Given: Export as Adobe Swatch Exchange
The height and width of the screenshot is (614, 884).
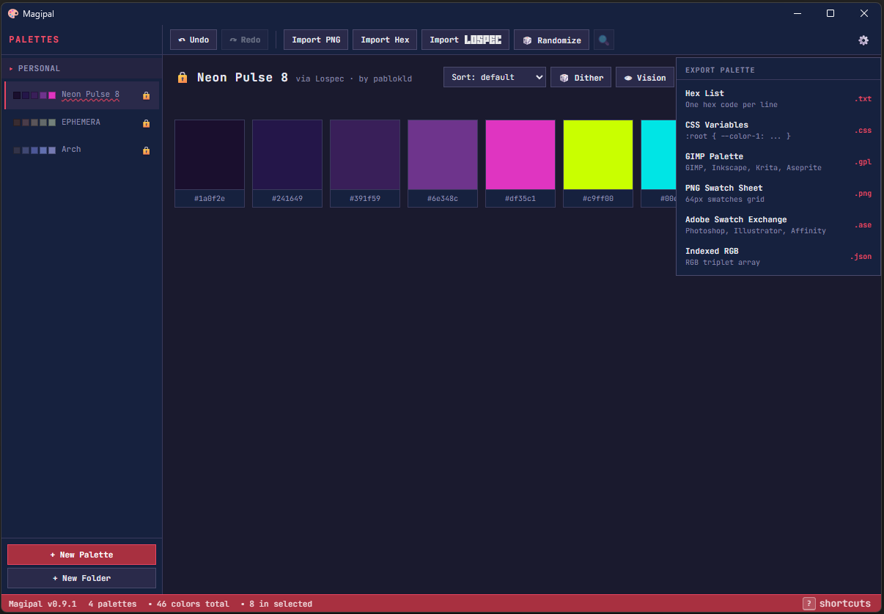Looking at the screenshot, I should (778, 224).
